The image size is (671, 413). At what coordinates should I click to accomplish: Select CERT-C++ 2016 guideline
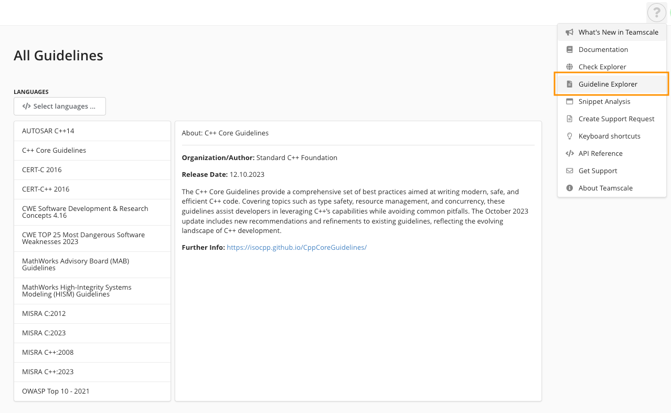click(x=92, y=189)
